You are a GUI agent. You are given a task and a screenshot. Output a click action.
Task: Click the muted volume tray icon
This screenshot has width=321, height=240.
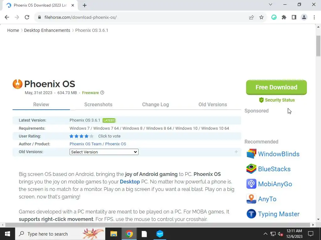[x=281, y=234]
